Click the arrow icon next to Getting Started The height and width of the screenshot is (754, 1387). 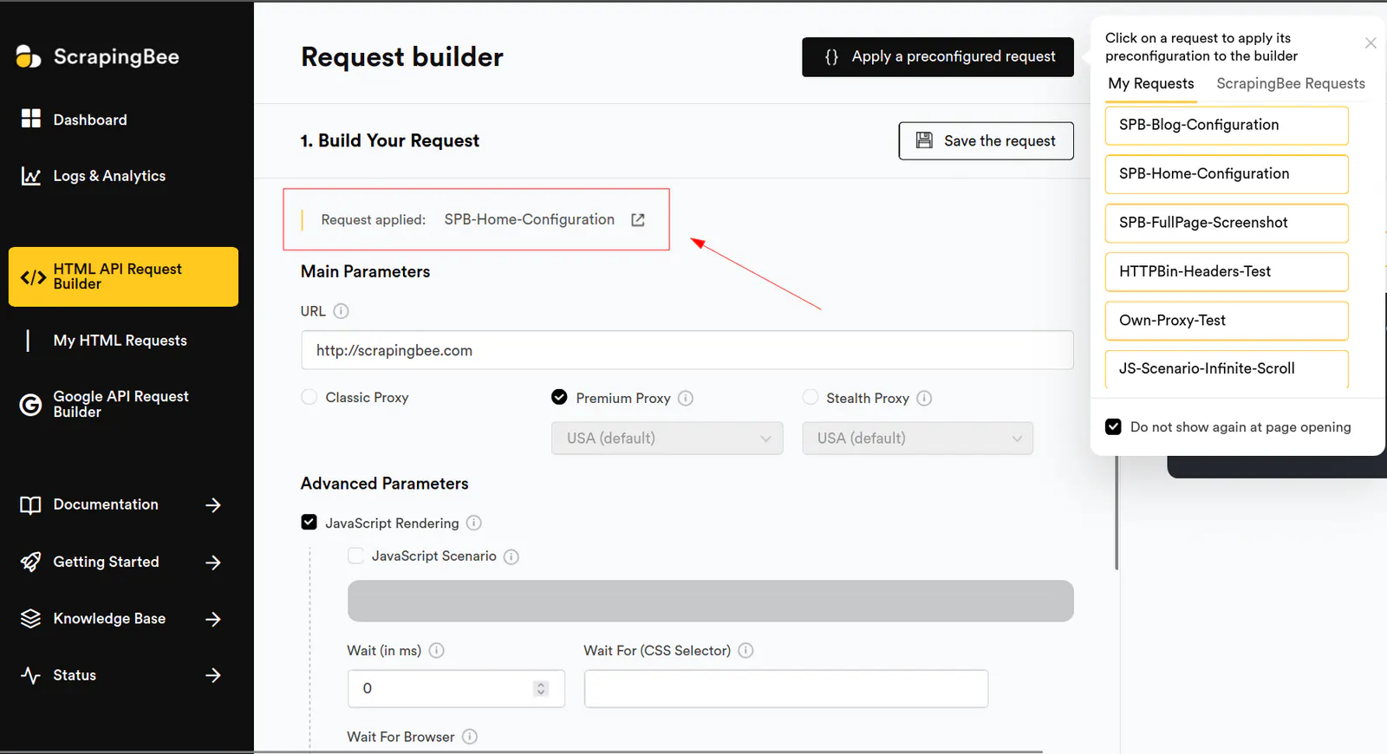213,562
